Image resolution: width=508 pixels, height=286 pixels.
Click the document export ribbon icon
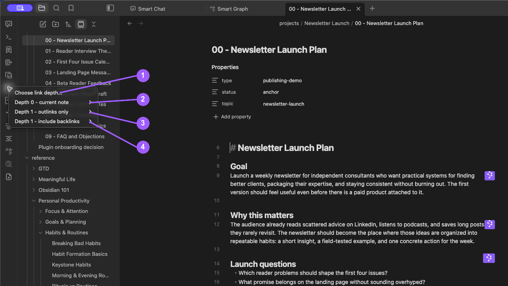click(x=9, y=62)
